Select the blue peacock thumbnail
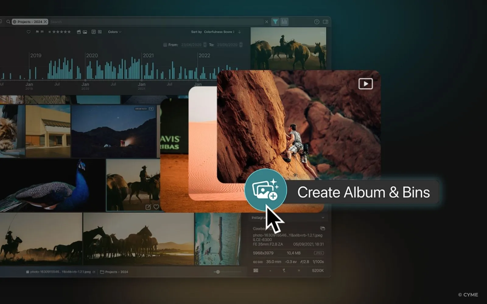This screenshot has height=304, width=487. (52, 185)
